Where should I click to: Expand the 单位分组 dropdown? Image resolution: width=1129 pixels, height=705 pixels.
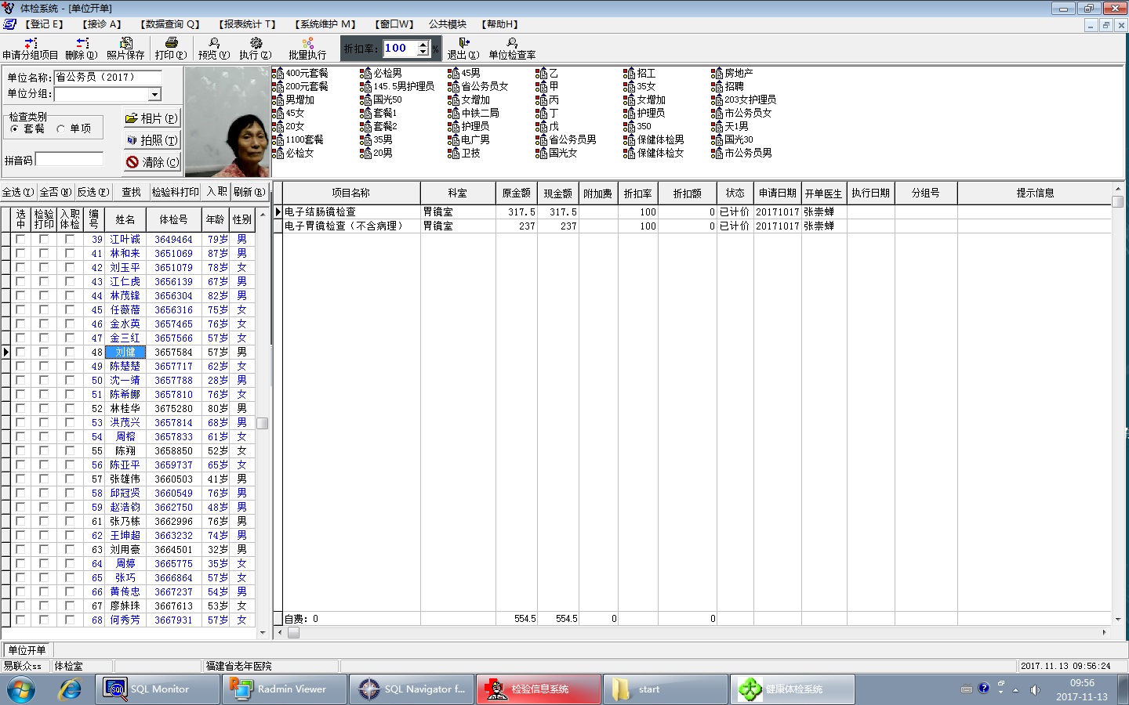pyautogui.click(x=154, y=95)
